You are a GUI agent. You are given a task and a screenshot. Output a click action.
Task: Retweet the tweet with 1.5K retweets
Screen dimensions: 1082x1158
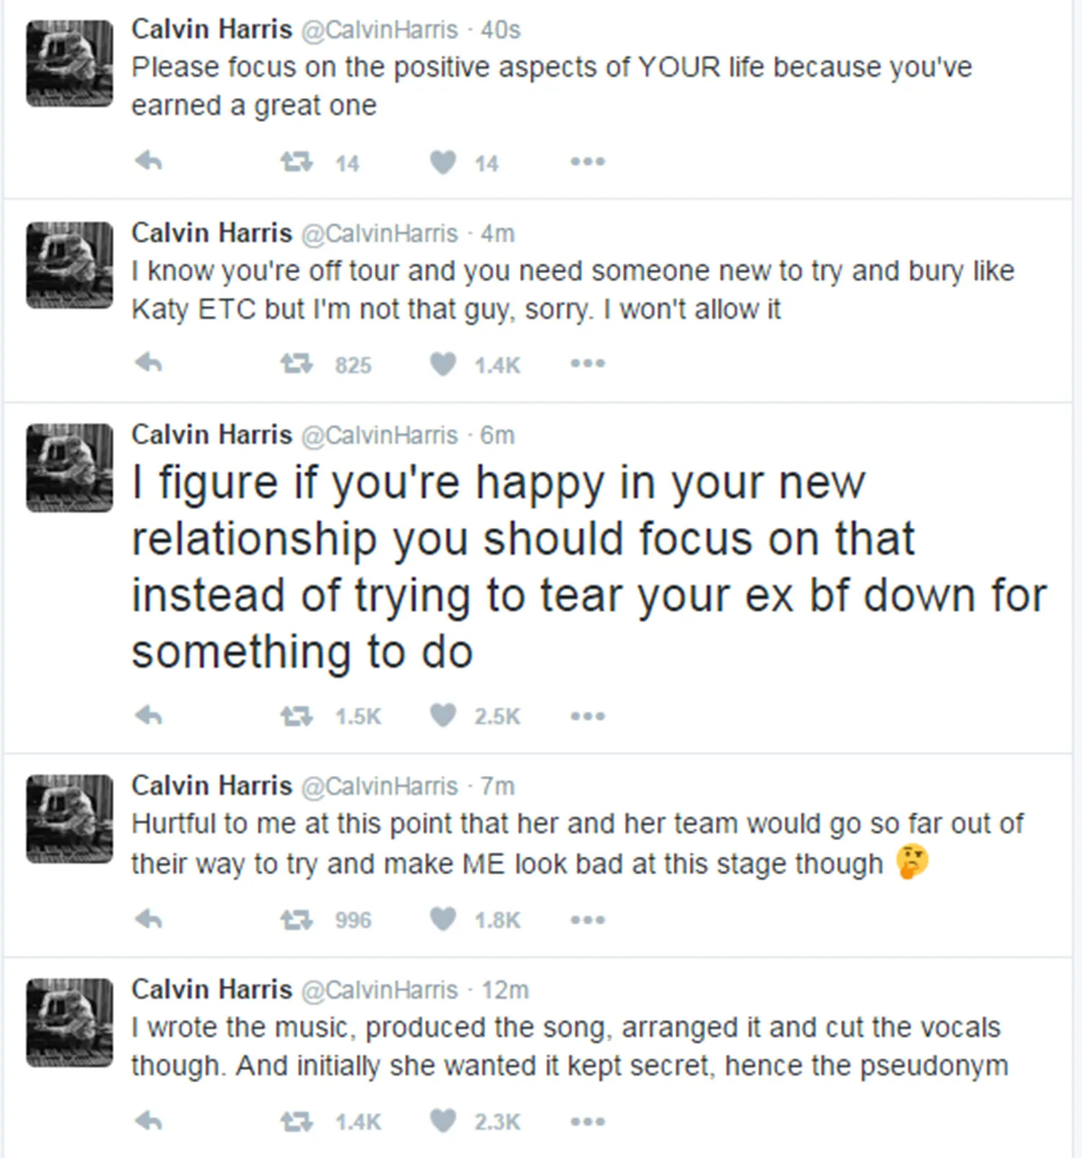click(296, 716)
